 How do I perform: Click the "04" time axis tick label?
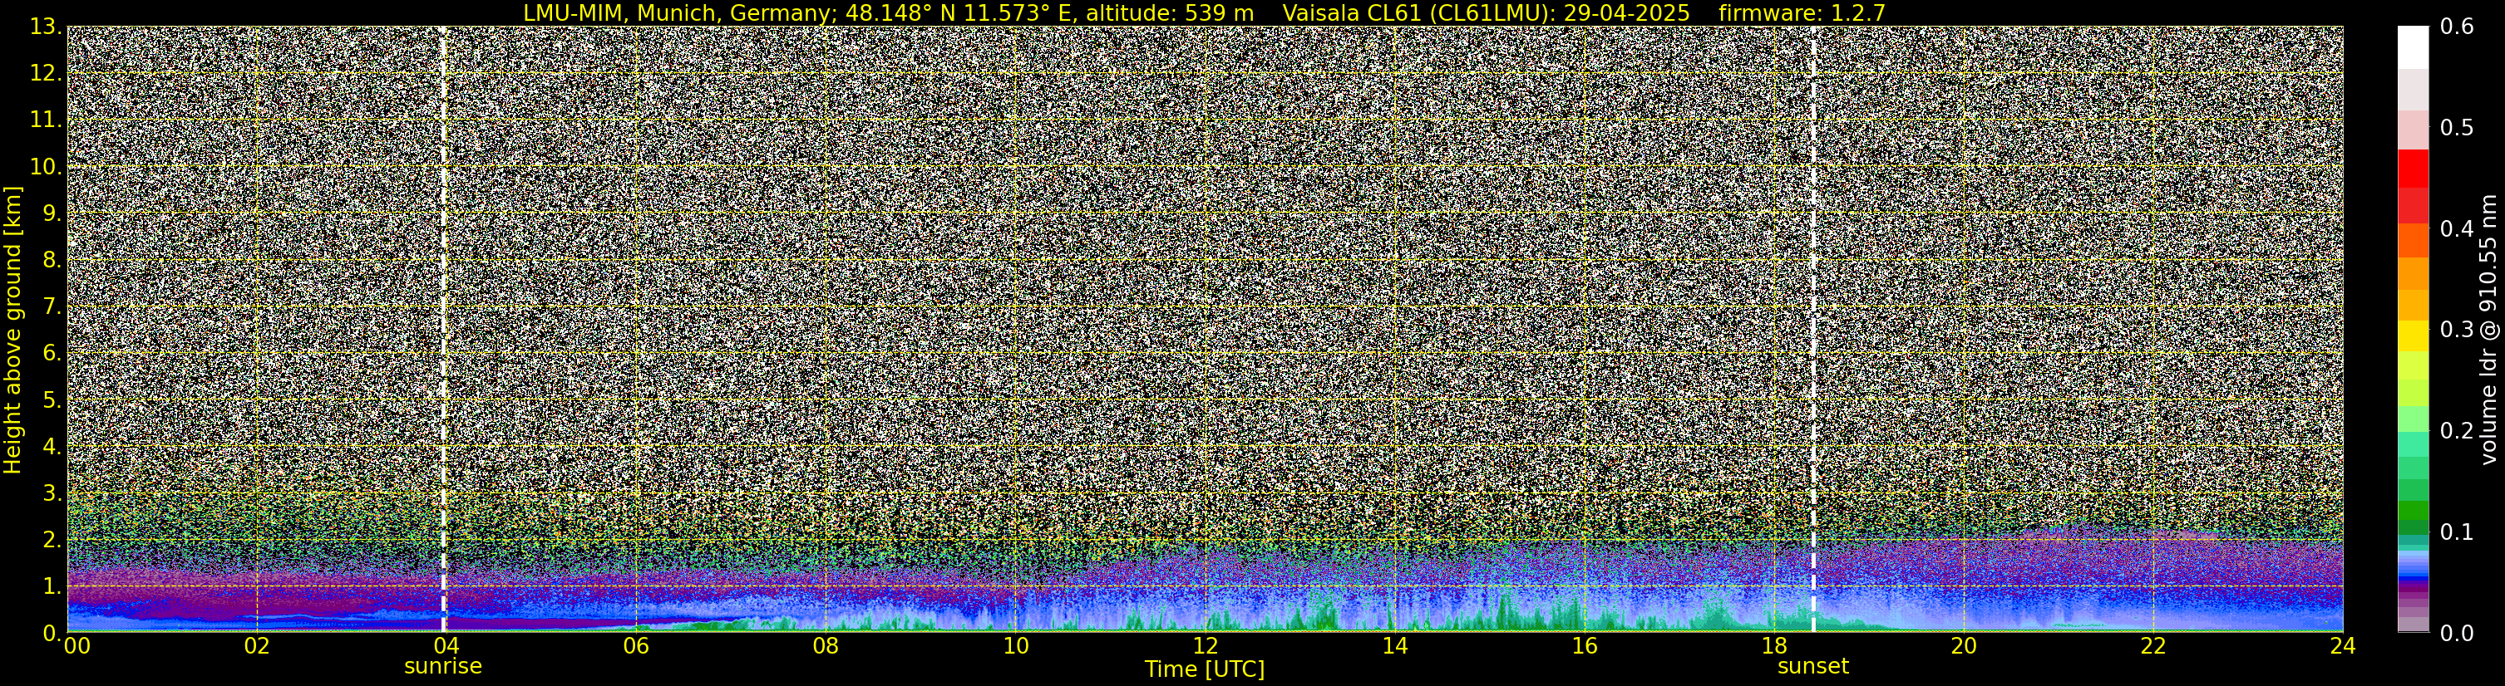tap(446, 646)
